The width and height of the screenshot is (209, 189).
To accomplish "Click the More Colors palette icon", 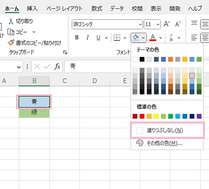I will tap(140, 143).
